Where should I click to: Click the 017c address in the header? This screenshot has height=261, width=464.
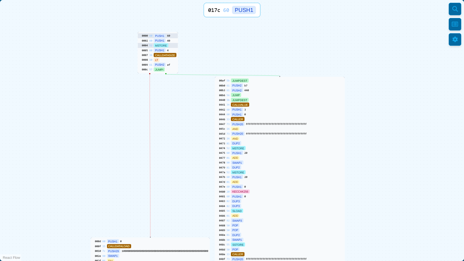(214, 10)
